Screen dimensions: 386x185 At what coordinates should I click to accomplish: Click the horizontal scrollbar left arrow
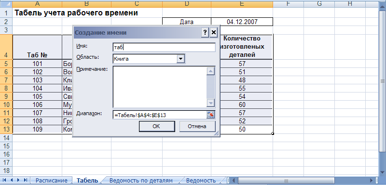pyautogui.click(x=234, y=181)
